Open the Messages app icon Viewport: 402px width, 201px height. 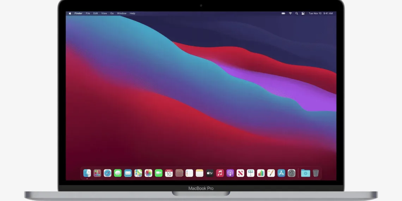[x=118, y=173]
